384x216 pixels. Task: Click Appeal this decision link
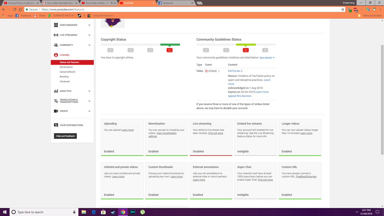coord(240,96)
